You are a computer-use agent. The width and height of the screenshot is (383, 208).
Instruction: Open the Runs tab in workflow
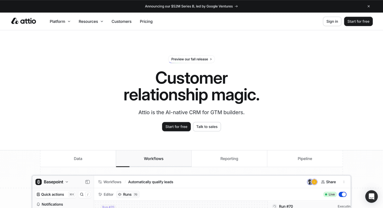[x=127, y=194]
